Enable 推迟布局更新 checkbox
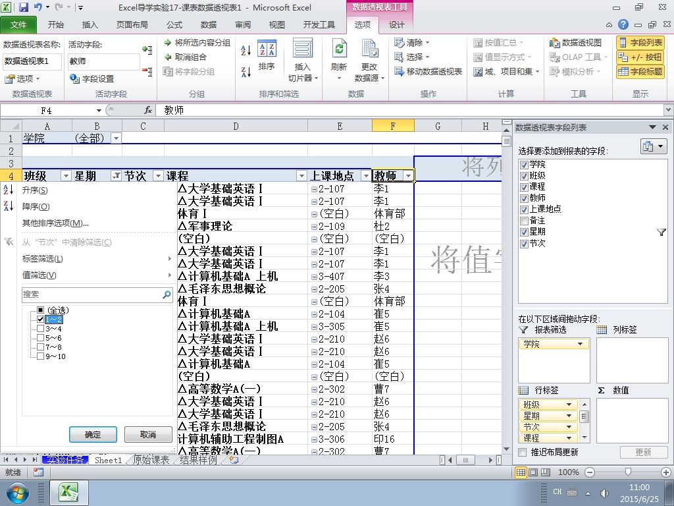The image size is (674, 506). pyautogui.click(x=522, y=452)
